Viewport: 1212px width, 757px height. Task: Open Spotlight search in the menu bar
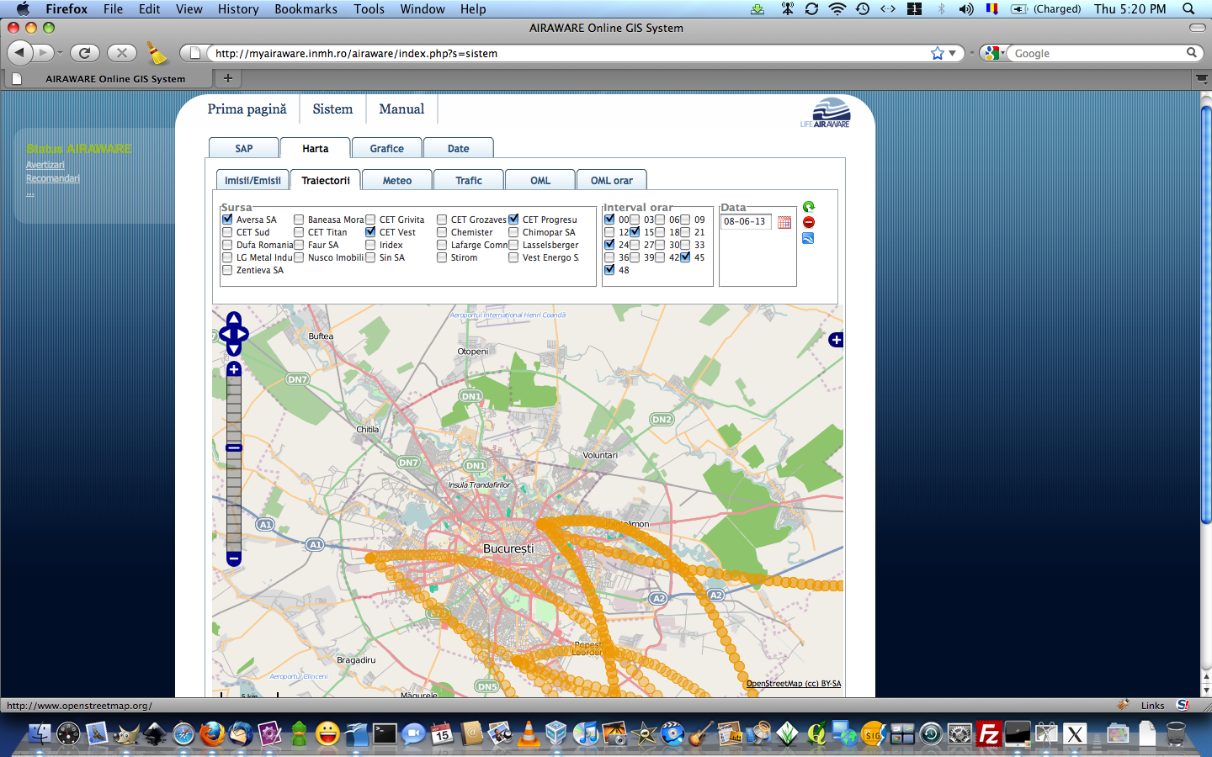pos(1188,8)
